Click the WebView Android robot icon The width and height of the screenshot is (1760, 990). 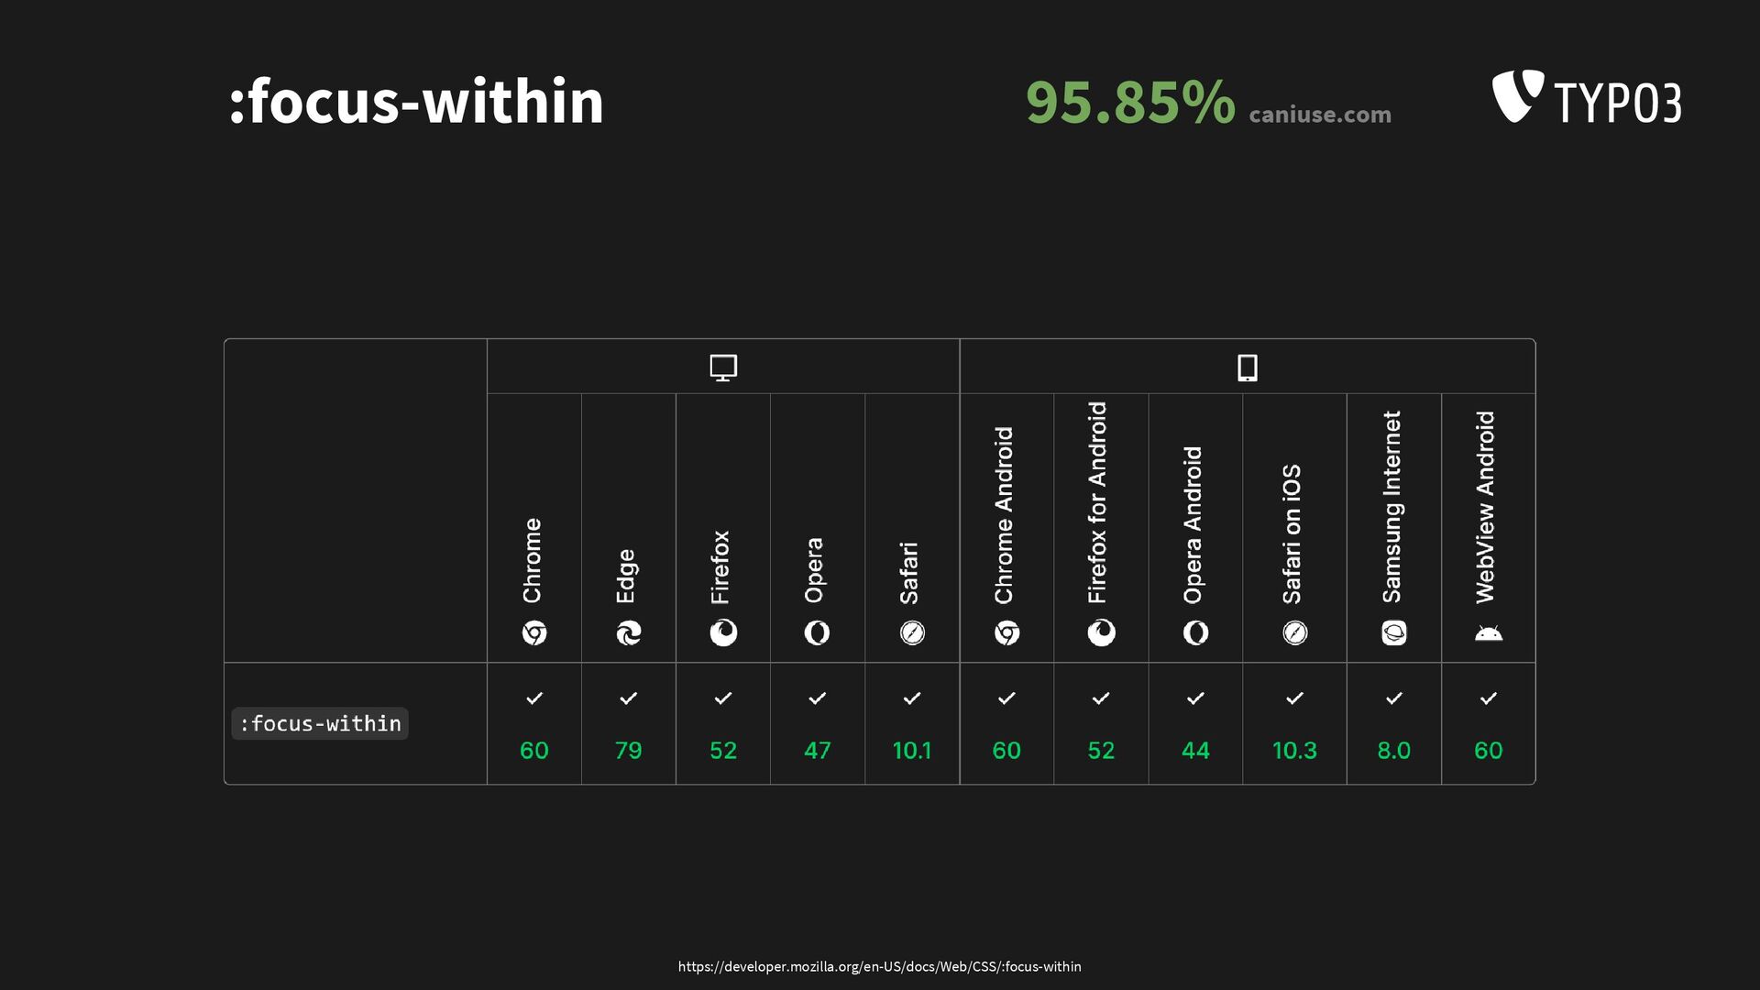pos(1489,632)
